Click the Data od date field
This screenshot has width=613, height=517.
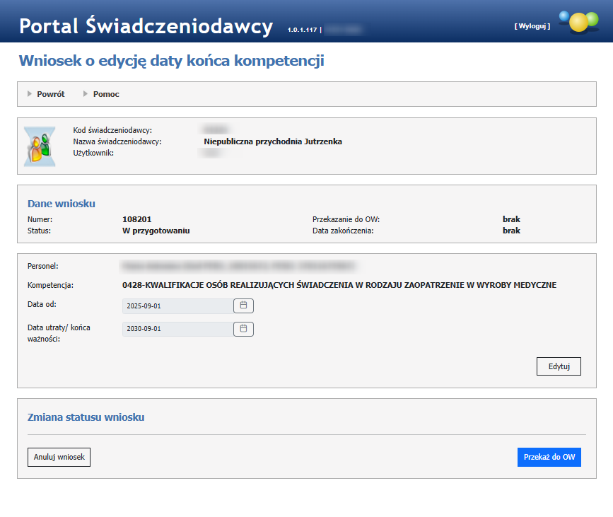[177, 306]
